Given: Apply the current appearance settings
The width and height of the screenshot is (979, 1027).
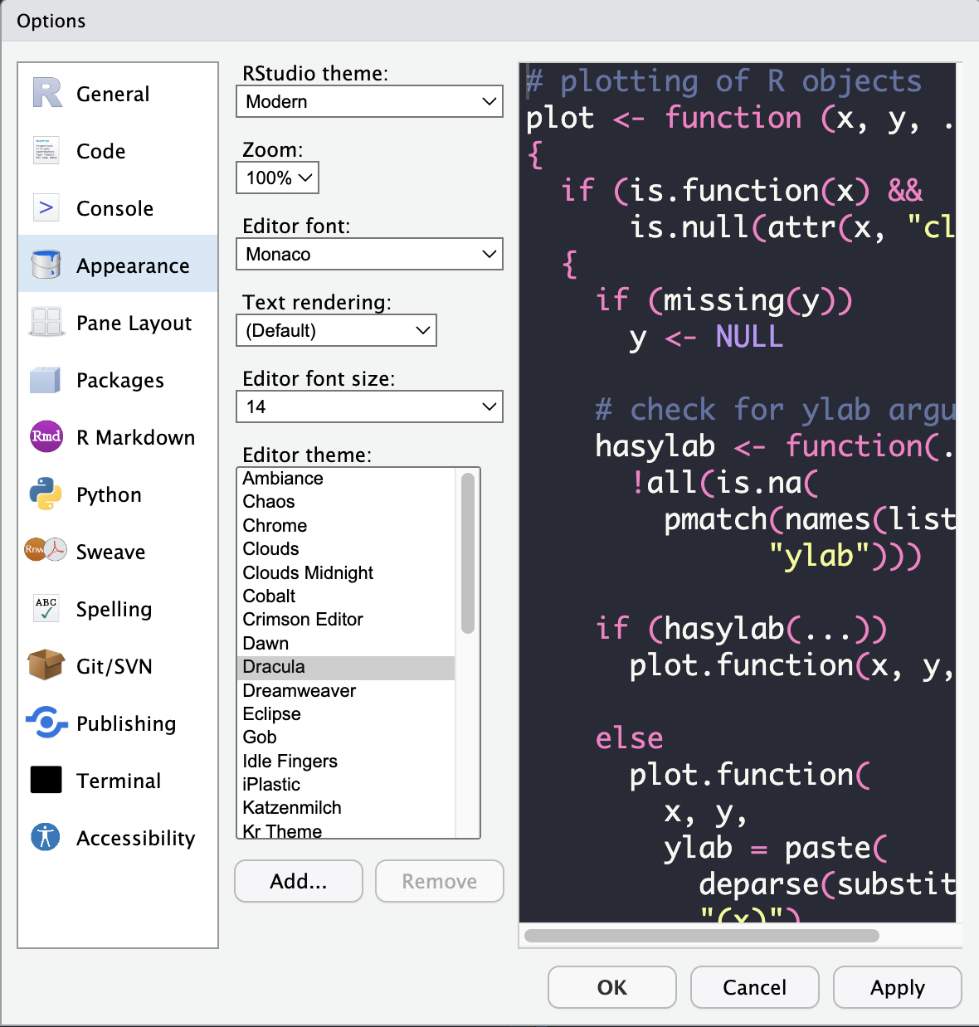Looking at the screenshot, I should (x=897, y=987).
